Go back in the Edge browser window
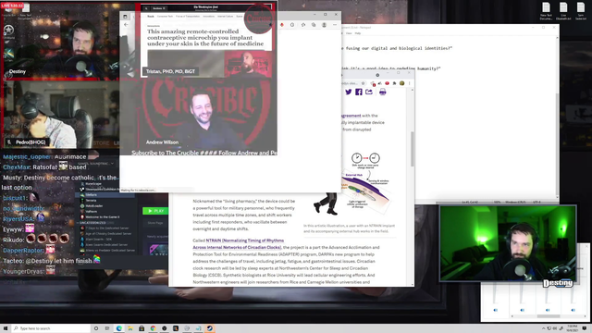The width and height of the screenshot is (592, 333). click(126, 25)
